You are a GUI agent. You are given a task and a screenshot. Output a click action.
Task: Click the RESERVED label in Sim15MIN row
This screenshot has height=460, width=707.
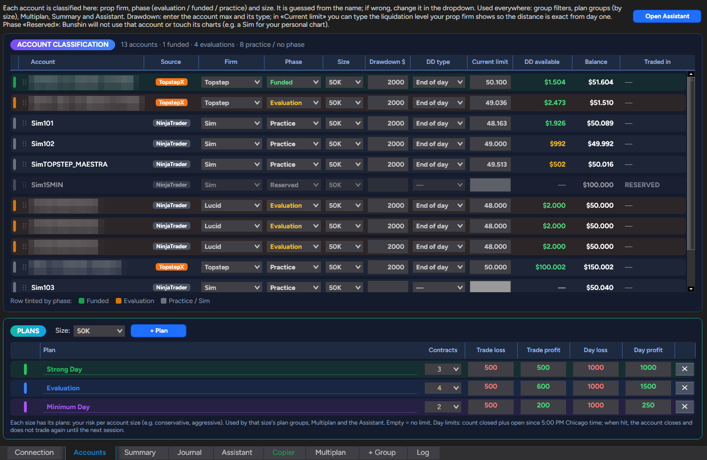[x=642, y=185]
